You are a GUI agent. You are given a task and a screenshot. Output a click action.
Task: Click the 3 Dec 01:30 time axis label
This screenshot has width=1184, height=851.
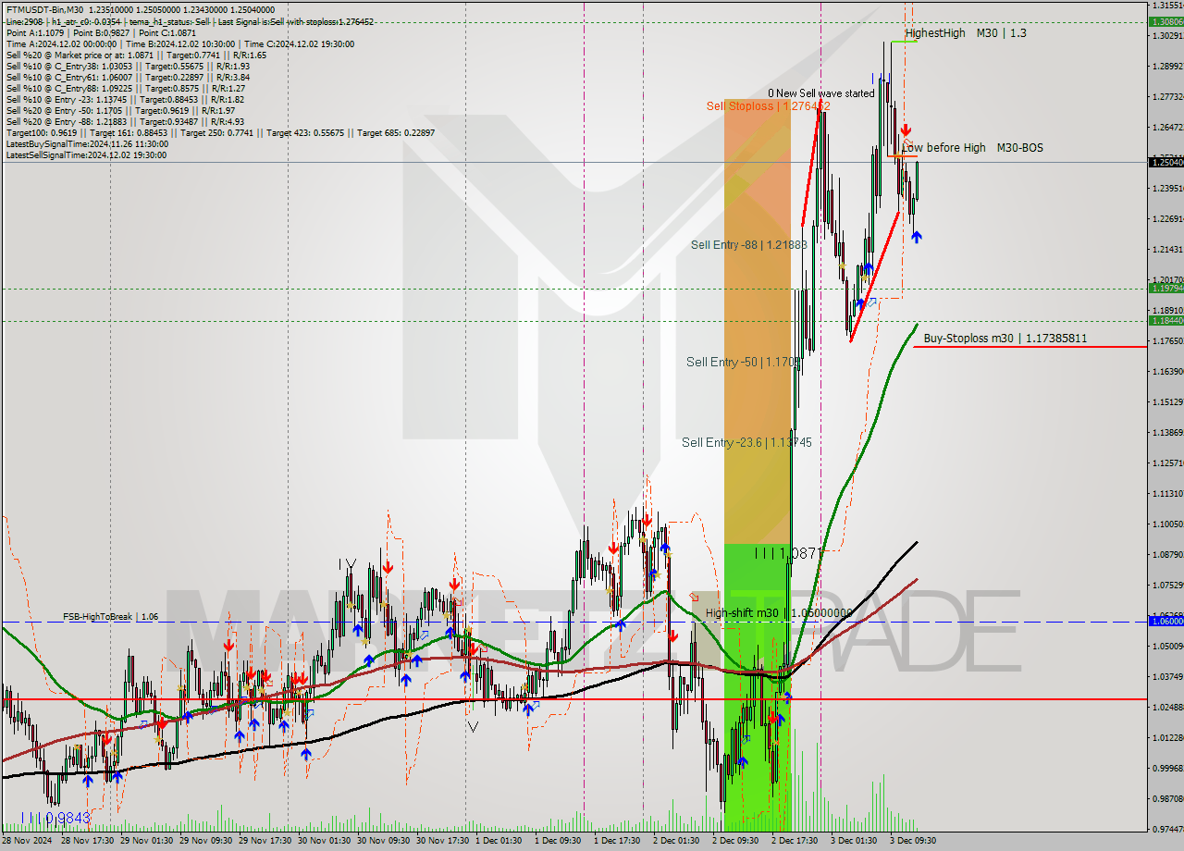[x=854, y=841]
